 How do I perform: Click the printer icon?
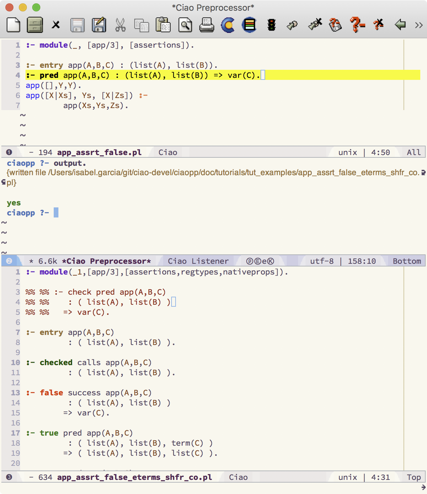tap(206, 25)
